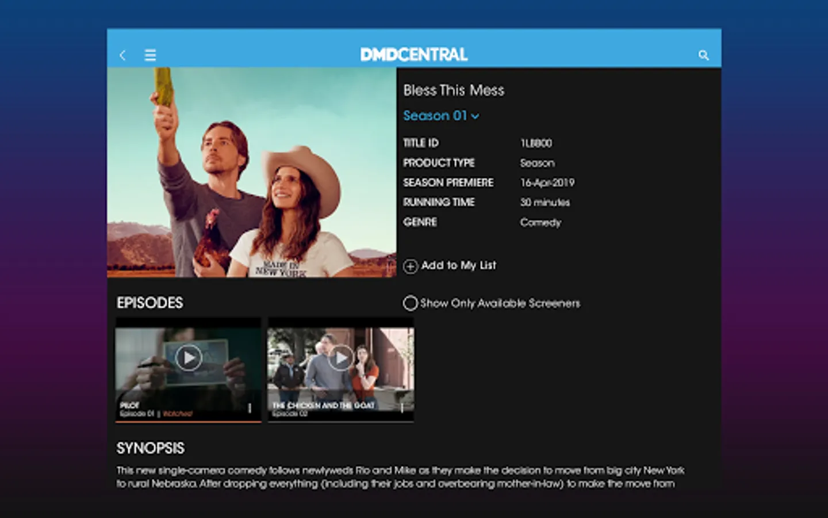Go back with the left arrow icon

coord(122,55)
